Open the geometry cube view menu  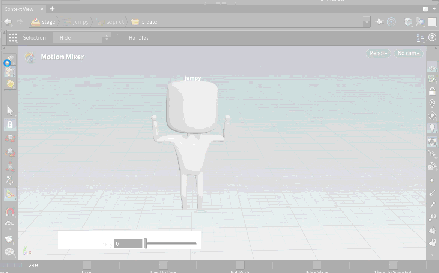pos(409,22)
